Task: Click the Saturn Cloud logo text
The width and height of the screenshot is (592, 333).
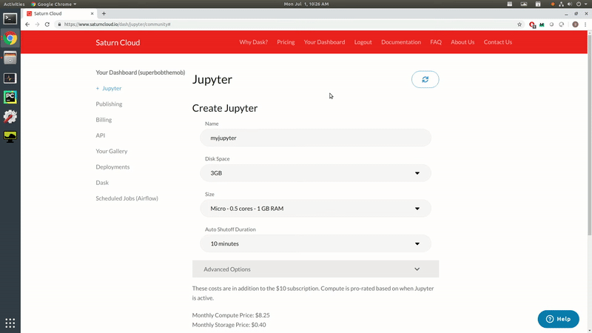Action: coord(118,42)
